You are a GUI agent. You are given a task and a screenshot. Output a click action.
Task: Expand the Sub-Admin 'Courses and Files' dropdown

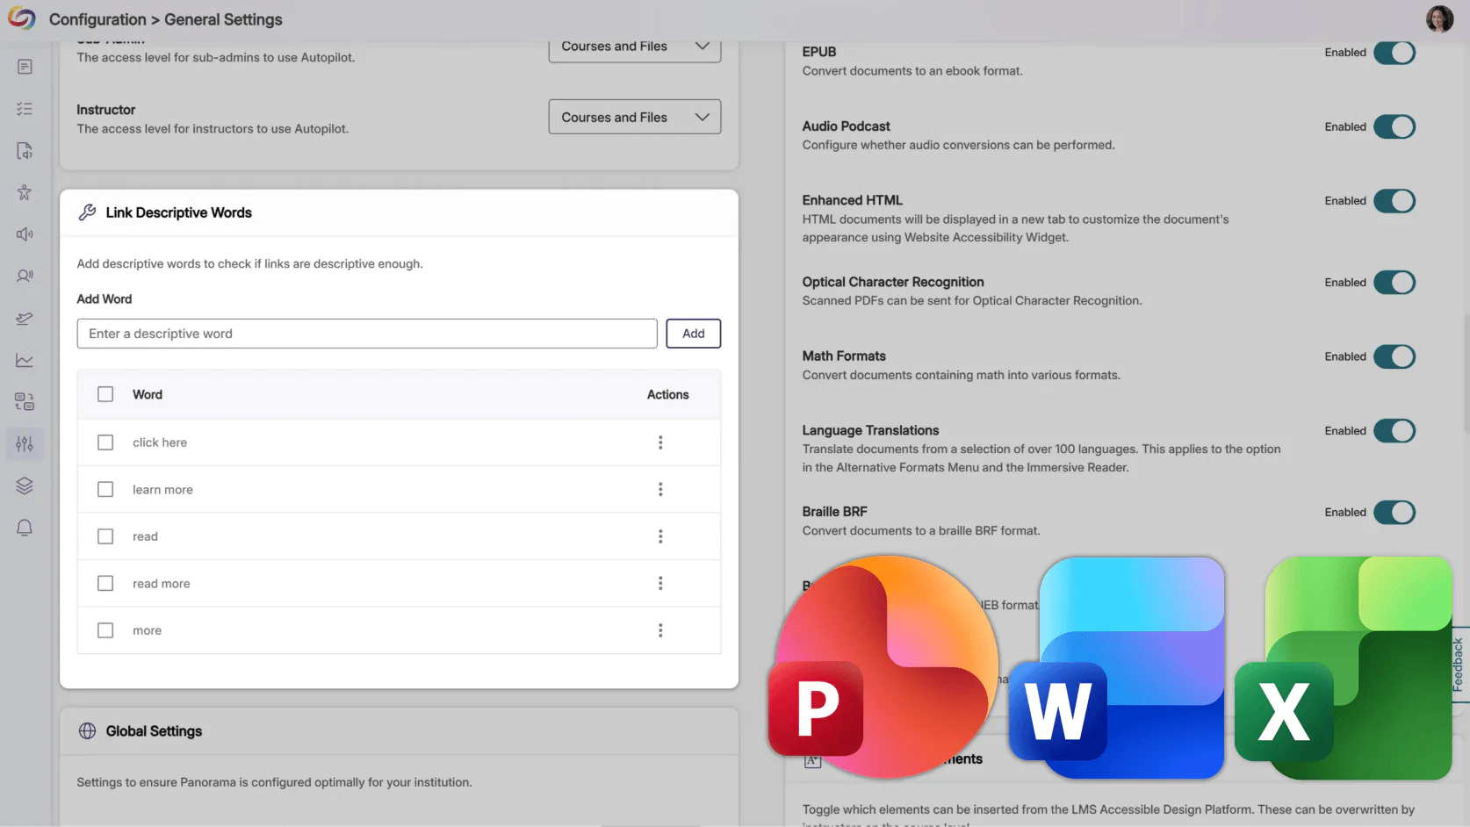634,47
